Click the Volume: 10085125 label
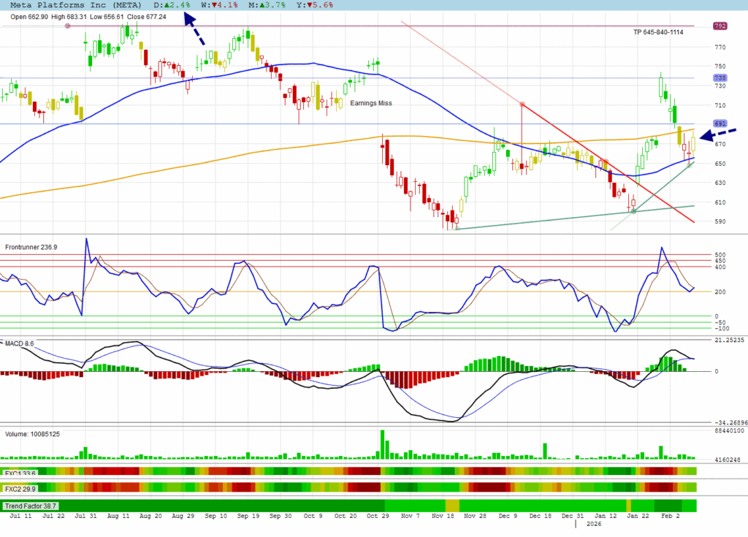Image resolution: width=748 pixels, height=537 pixels. pyautogui.click(x=32, y=434)
